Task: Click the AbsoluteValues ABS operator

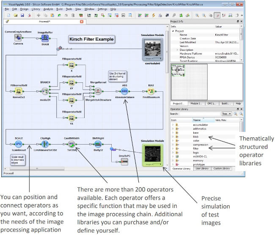Action: tap(124, 91)
